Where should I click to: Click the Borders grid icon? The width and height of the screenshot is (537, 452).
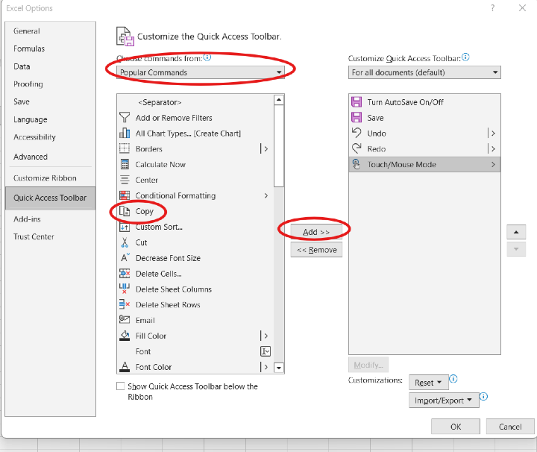coord(125,149)
